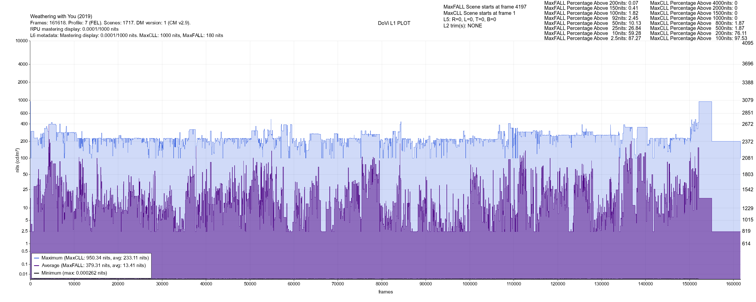Click the black Minimum legend line swatch
The height and width of the screenshot is (302, 756).
(37, 273)
